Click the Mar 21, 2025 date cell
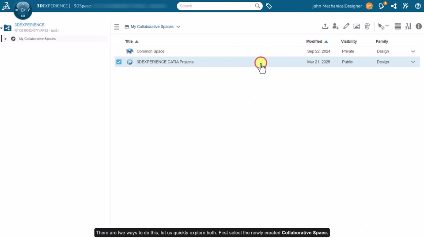424x238 pixels. tap(318, 62)
